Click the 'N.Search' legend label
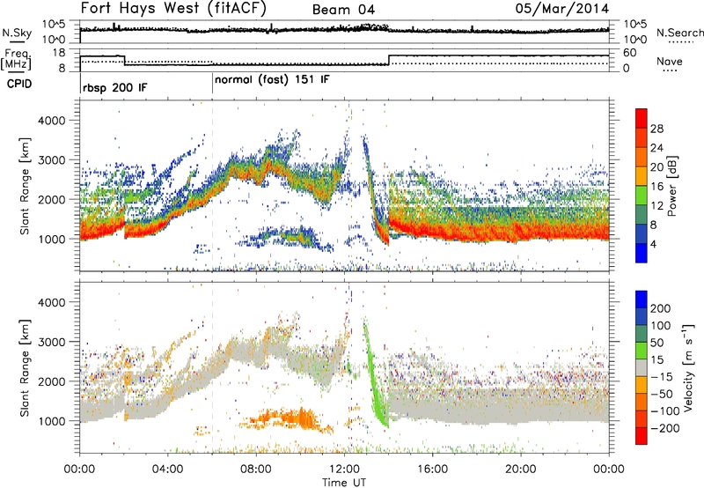The image size is (704, 488). tap(679, 33)
